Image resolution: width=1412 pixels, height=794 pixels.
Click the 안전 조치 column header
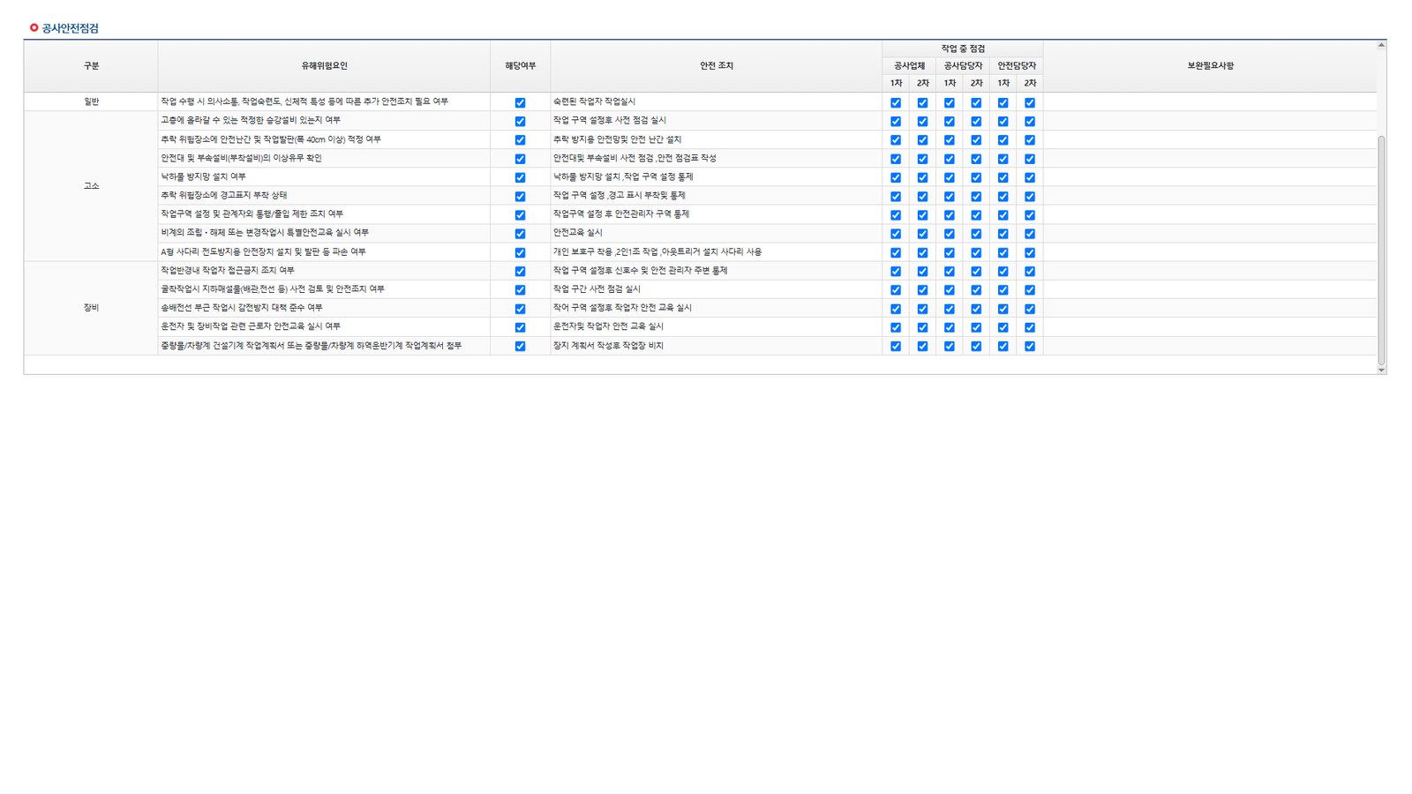tap(716, 66)
